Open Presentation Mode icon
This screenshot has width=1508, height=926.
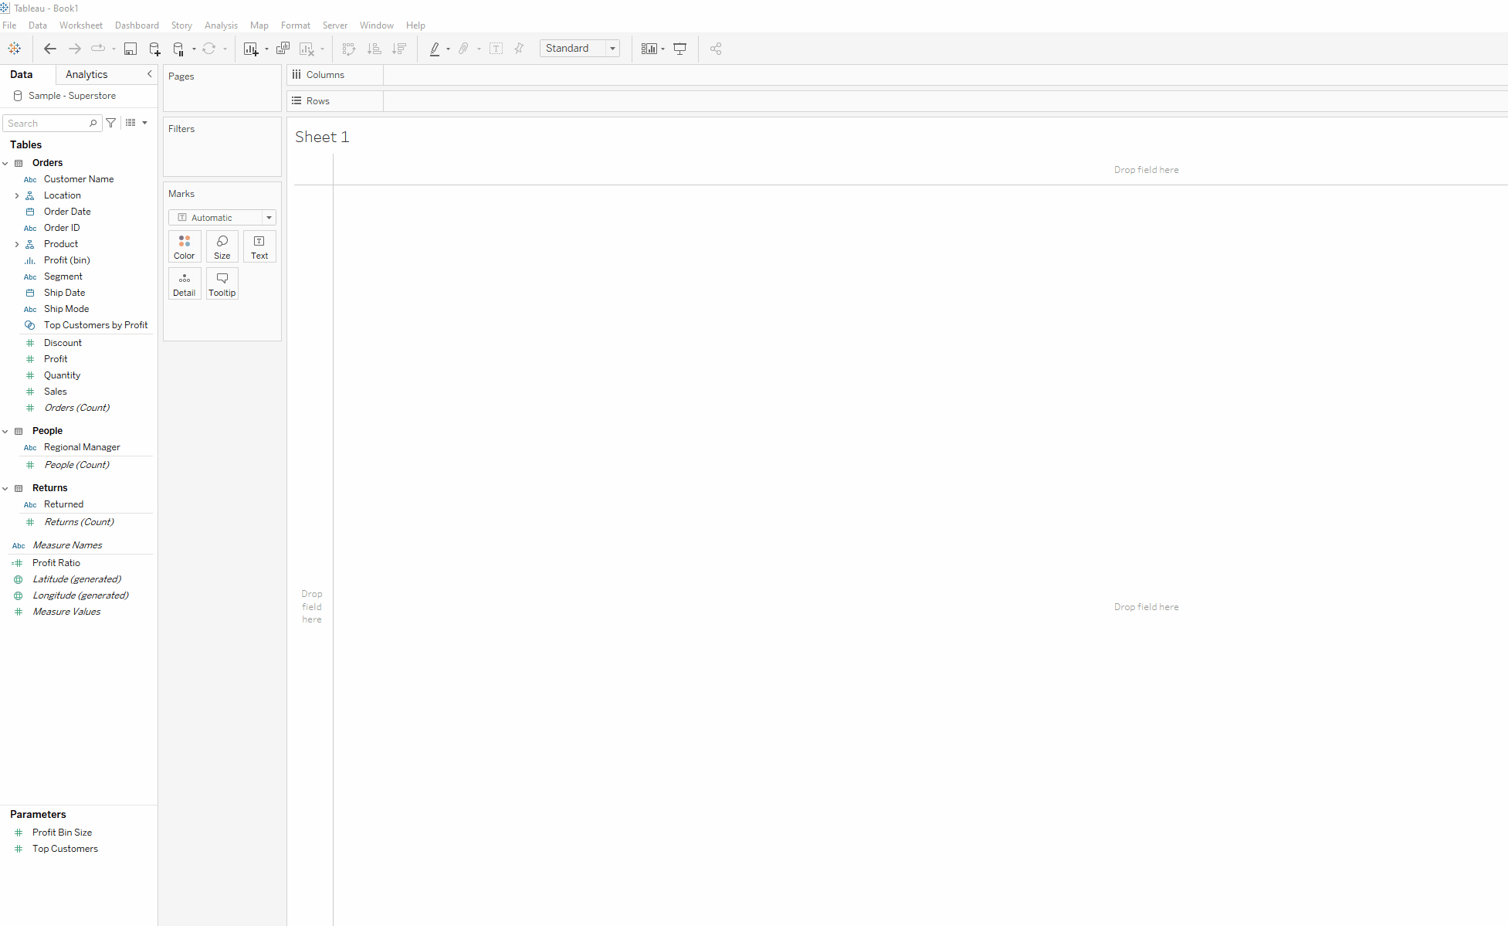(x=679, y=49)
